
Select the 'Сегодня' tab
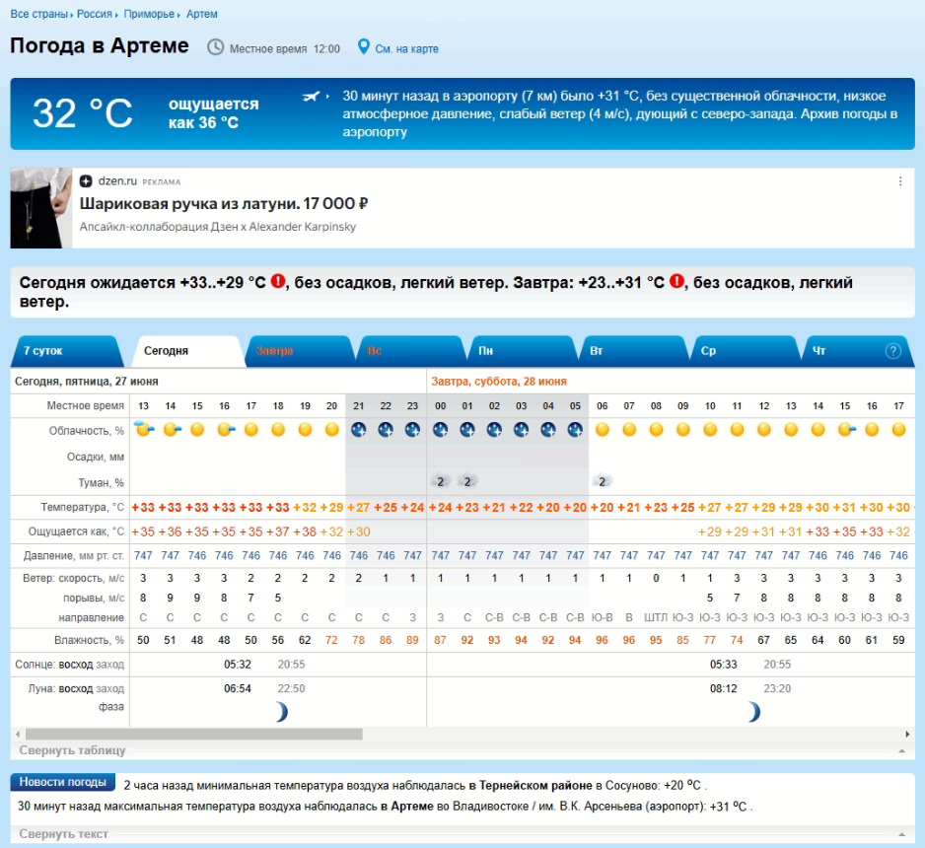(x=185, y=351)
